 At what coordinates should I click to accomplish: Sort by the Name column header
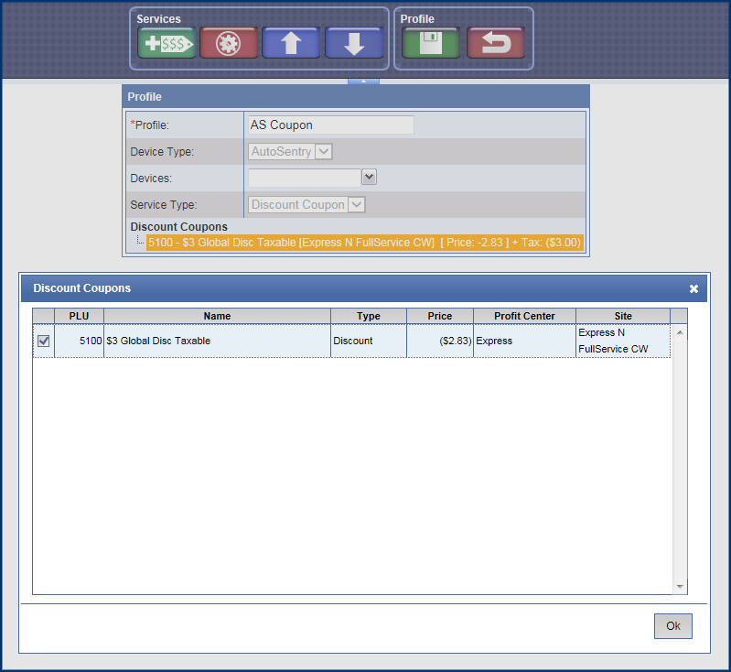[217, 316]
